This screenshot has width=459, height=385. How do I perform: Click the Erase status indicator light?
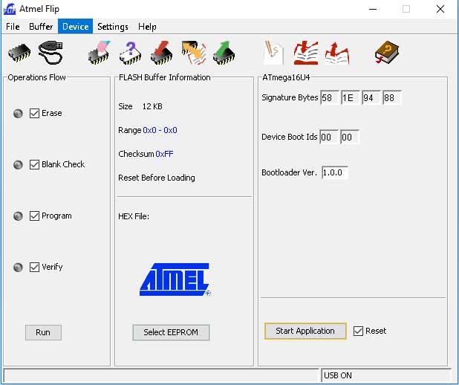click(18, 114)
